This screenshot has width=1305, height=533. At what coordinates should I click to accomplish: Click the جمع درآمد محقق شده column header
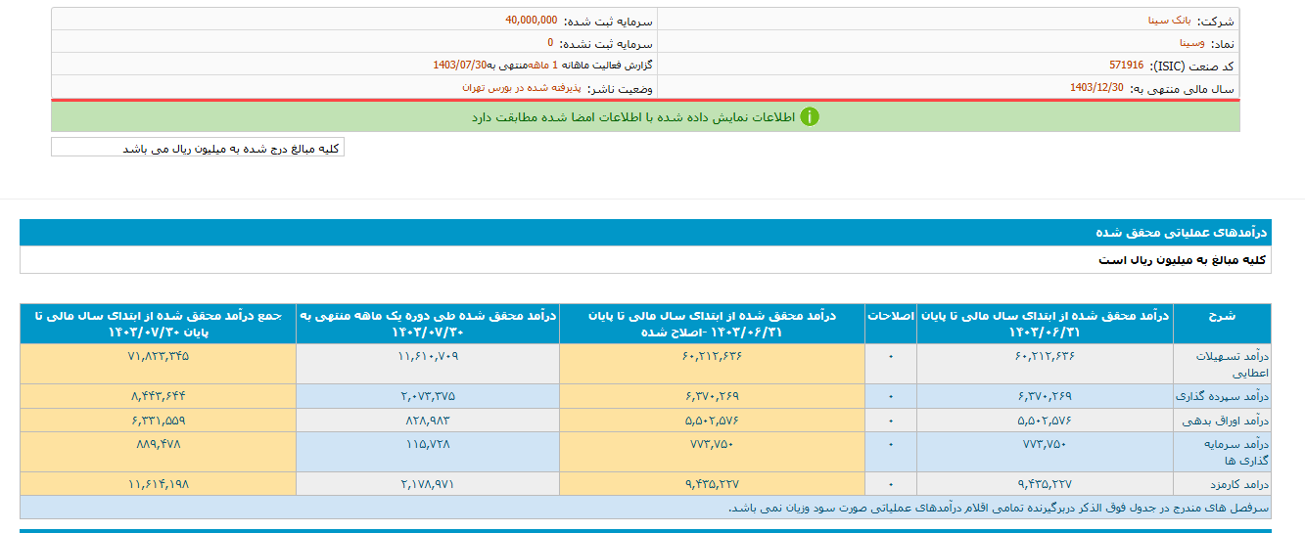tap(158, 324)
